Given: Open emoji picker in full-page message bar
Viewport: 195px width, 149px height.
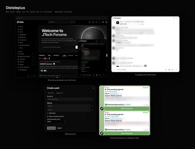Looking at the screenshot, I should click(172, 70).
